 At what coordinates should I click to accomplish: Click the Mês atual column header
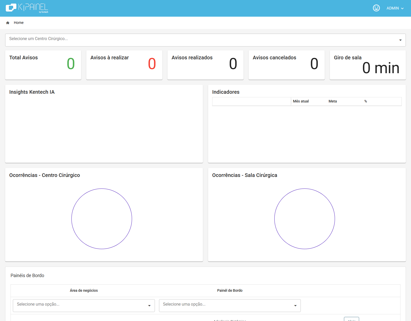[x=301, y=101]
